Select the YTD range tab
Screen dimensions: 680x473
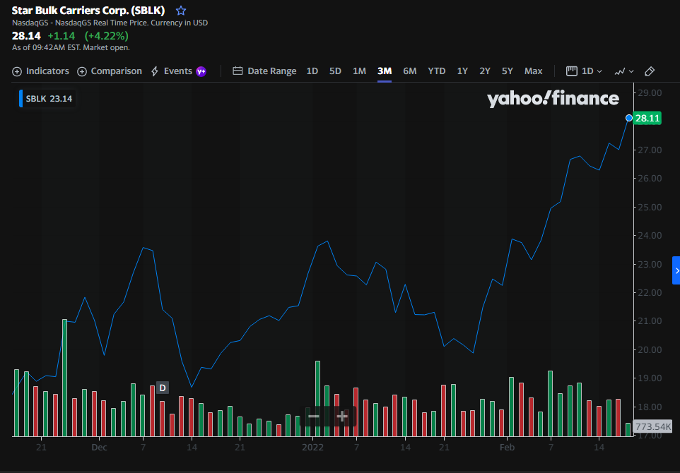(x=437, y=71)
